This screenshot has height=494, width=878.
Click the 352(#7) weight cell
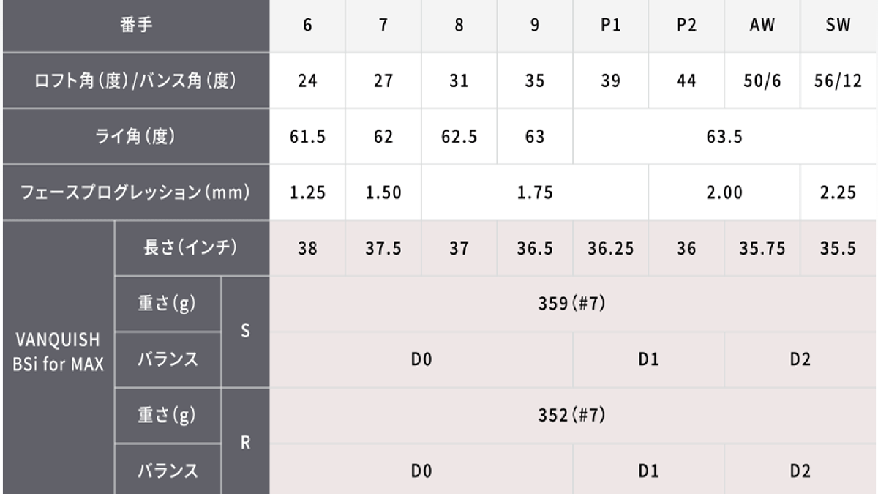tap(573, 415)
